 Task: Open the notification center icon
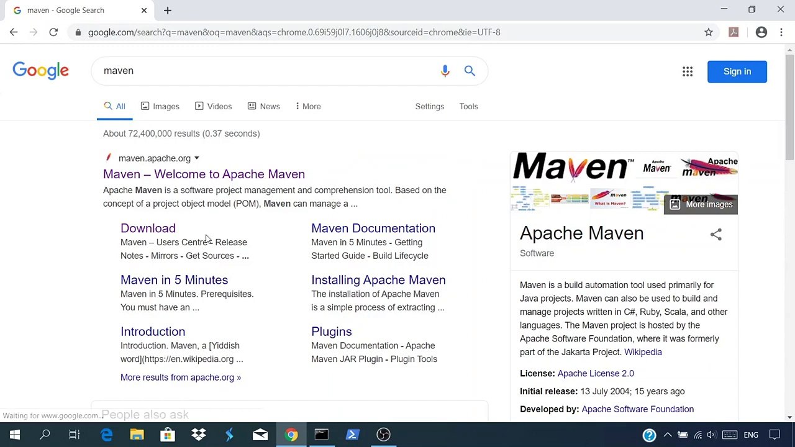point(775,435)
